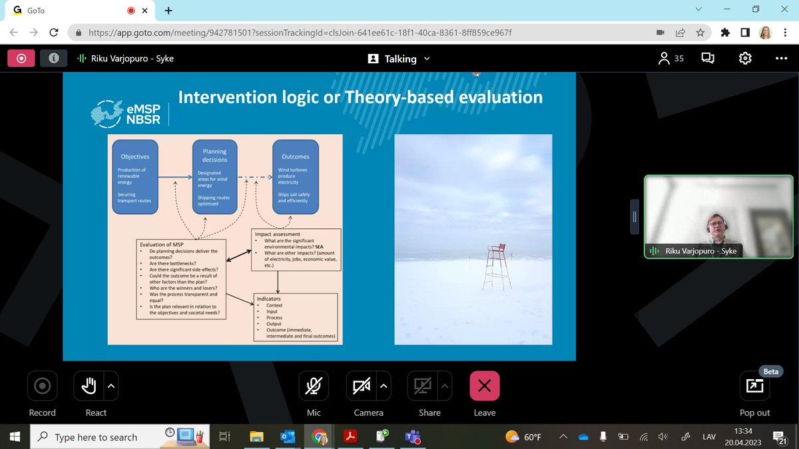
Task: Switch LAV input language
Action: tap(710, 437)
